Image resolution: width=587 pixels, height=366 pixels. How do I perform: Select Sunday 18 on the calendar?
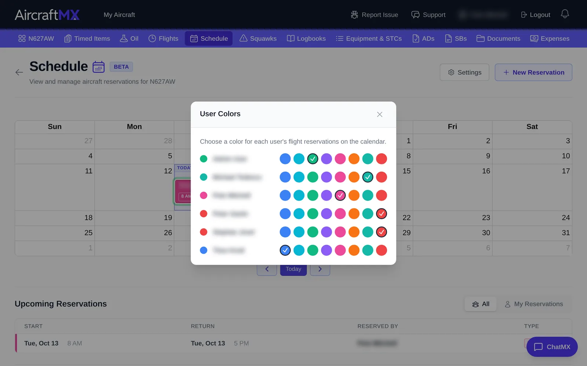[55, 218]
